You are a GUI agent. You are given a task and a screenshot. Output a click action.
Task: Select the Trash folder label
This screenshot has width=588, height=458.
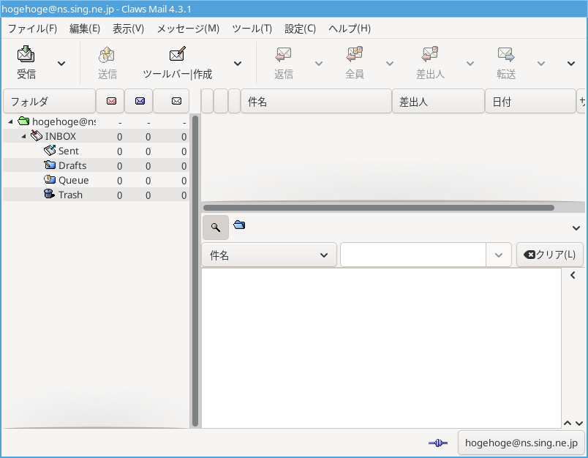click(70, 195)
